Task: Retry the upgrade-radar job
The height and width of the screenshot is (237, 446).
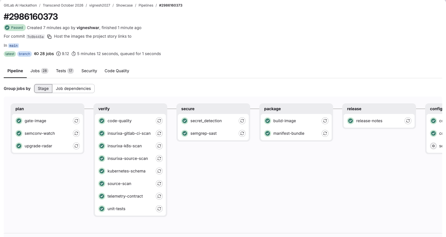Action: pos(76,146)
